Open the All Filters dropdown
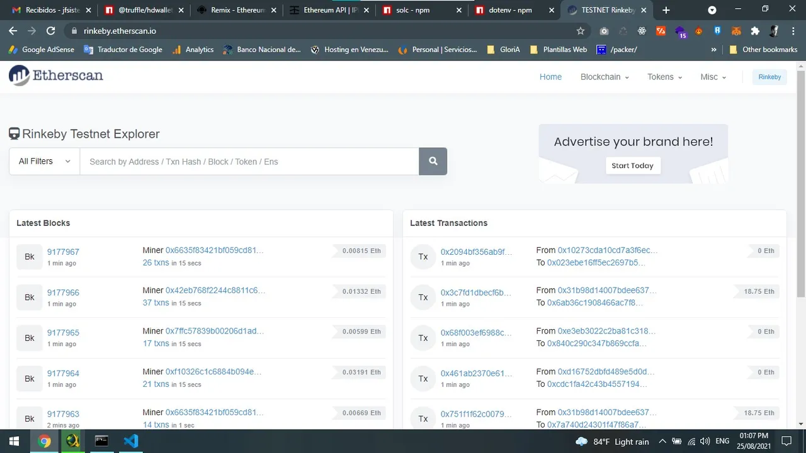806x453 pixels. pyautogui.click(x=45, y=161)
